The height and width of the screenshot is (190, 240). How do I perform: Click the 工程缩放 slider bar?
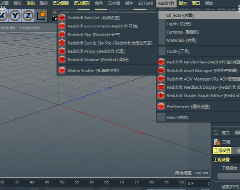[x=229, y=176]
